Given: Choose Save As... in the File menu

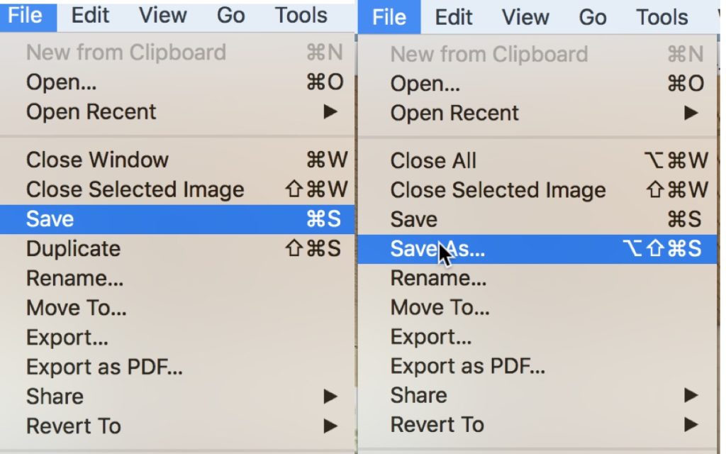Looking at the screenshot, I should (437, 249).
